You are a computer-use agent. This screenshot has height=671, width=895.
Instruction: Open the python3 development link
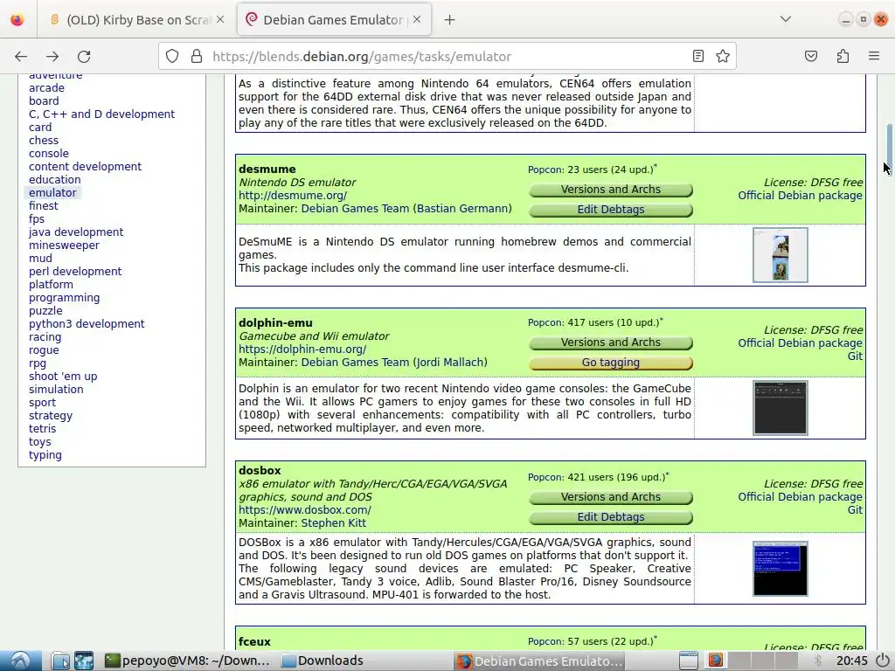point(87,324)
